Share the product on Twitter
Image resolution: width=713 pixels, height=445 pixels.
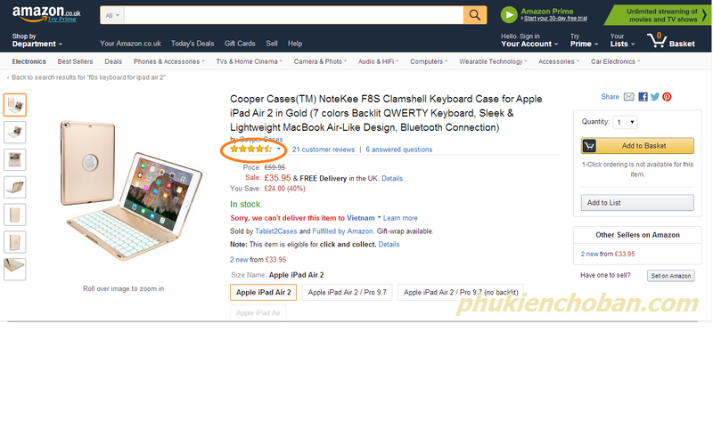pos(655,97)
